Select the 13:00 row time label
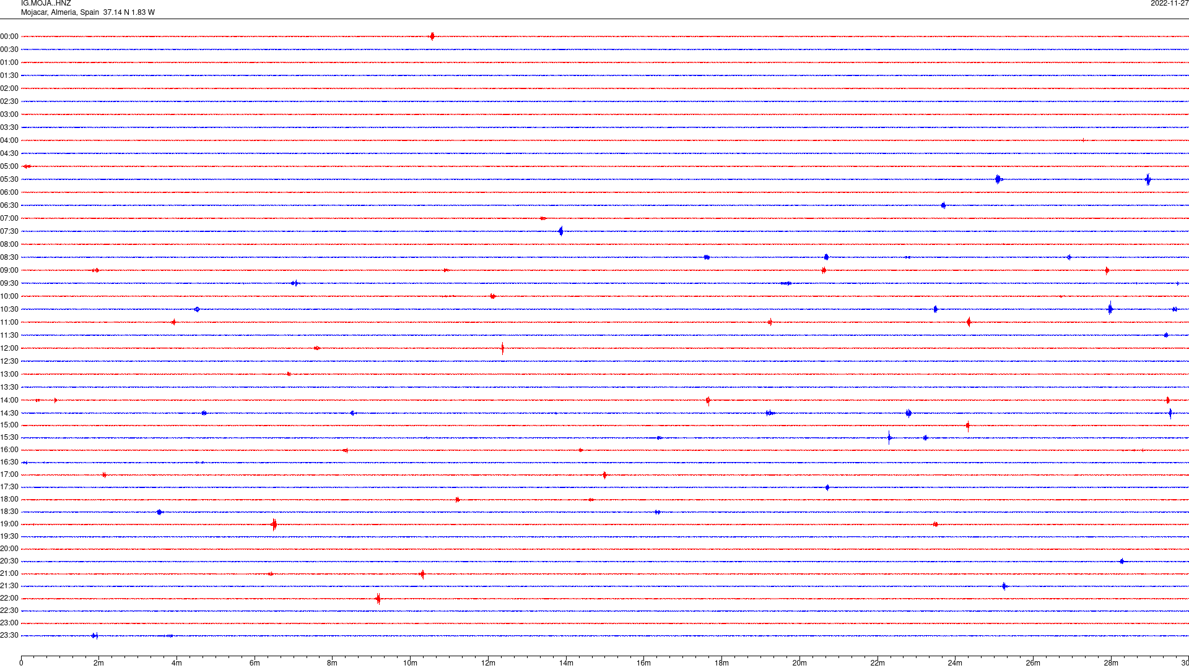The image size is (1189, 668). click(9, 374)
